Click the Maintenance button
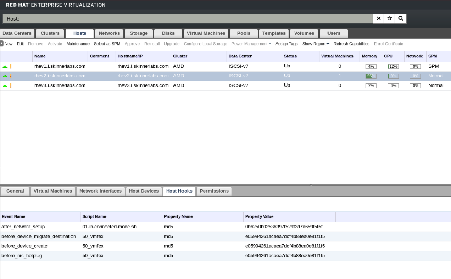The image size is (451, 279). [x=78, y=44]
